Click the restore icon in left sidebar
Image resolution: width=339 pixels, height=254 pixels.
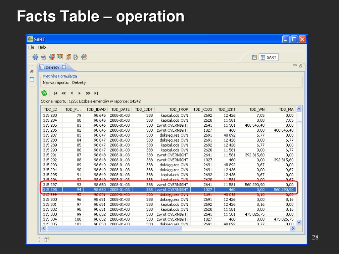click(32, 71)
